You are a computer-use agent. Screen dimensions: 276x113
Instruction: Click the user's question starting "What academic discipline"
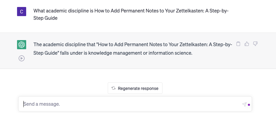coord(131,14)
